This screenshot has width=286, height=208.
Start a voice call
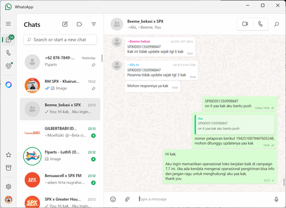[x=260, y=24]
